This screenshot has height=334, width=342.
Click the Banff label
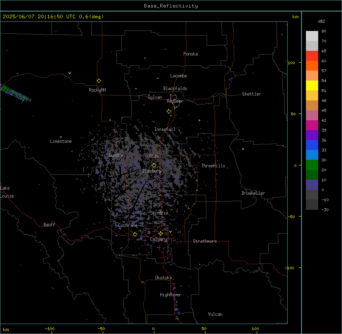pyautogui.click(x=49, y=225)
